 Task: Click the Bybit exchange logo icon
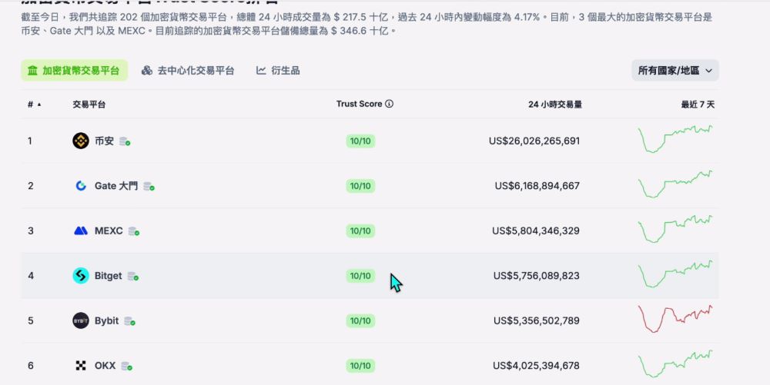point(81,320)
